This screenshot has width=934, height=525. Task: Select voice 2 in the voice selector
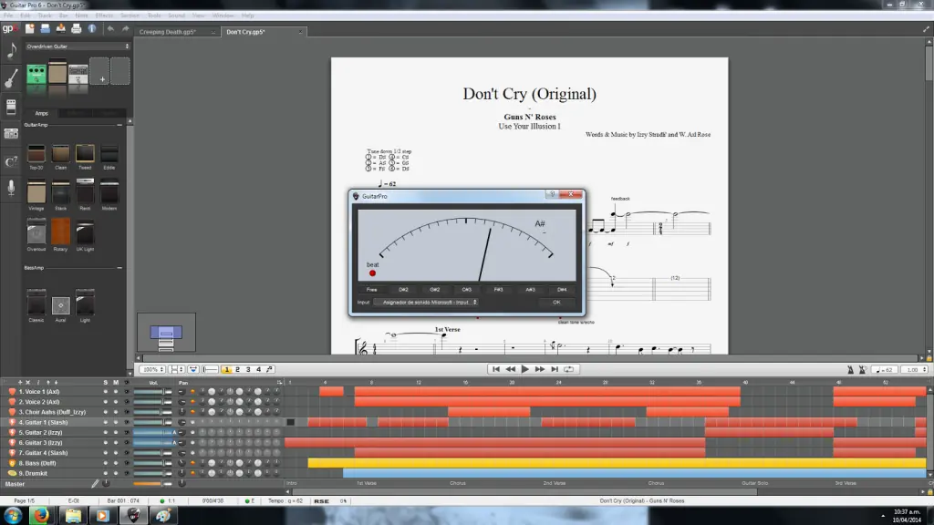pyautogui.click(x=237, y=370)
